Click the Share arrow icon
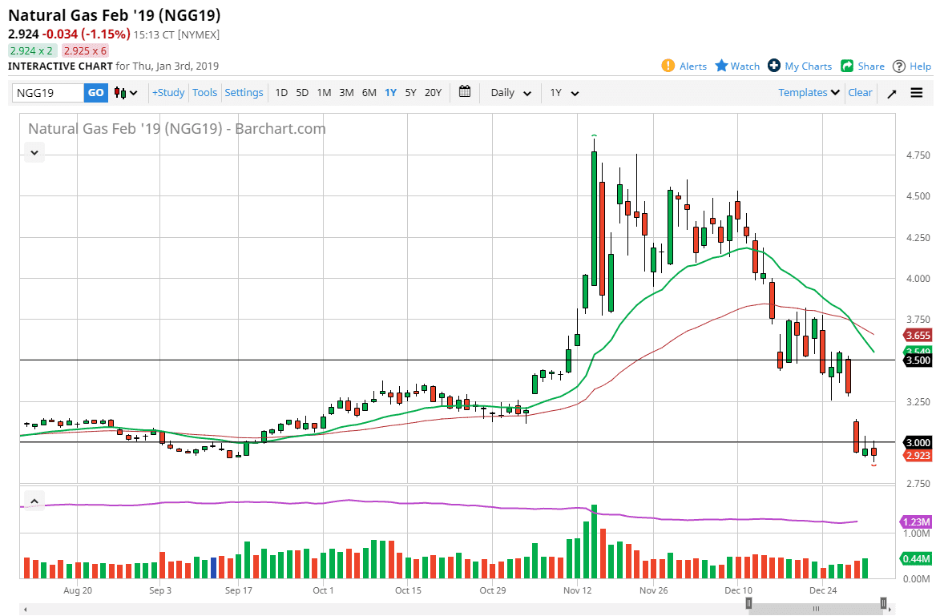The width and height of the screenshot is (940, 616). pyautogui.click(x=848, y=66)
